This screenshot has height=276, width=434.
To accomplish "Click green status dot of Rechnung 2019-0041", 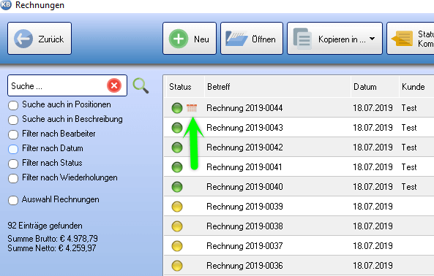I will point(177,167).
